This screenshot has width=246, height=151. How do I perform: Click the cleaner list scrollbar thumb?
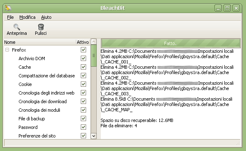click(93, 56)
